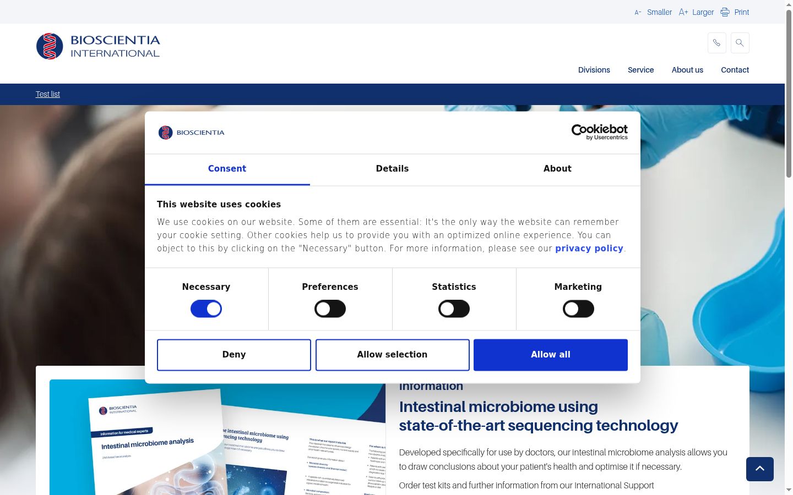Viewport: 793px width, 495px height.
Task: Enable the Preferences cookies switch
Action: 330,309
